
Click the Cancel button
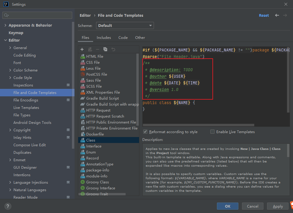(x=252, y=206)
